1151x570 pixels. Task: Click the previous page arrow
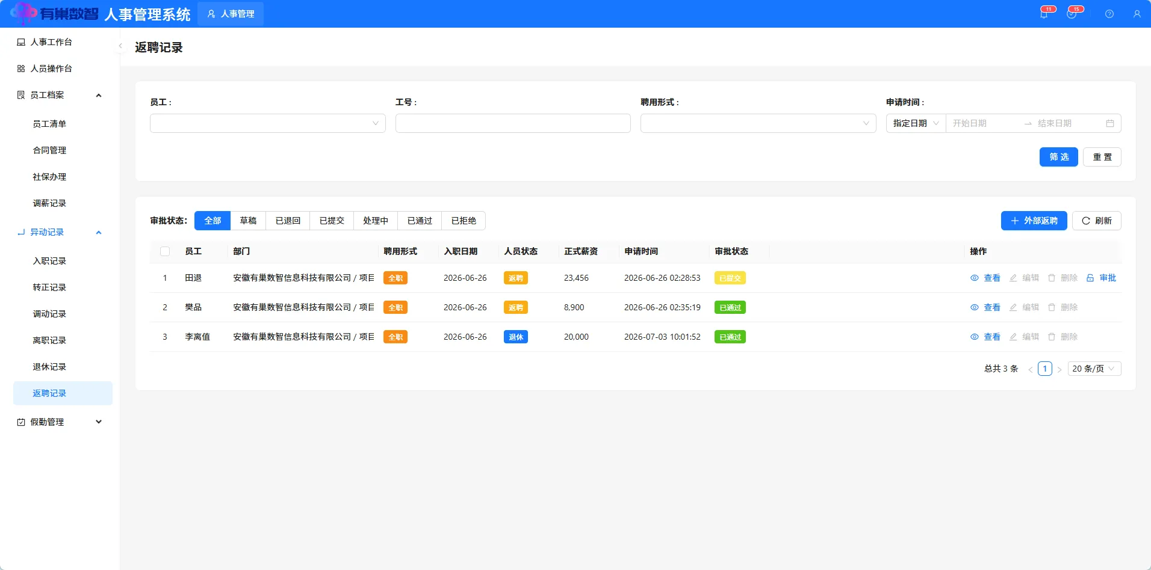coord(1031,369)
